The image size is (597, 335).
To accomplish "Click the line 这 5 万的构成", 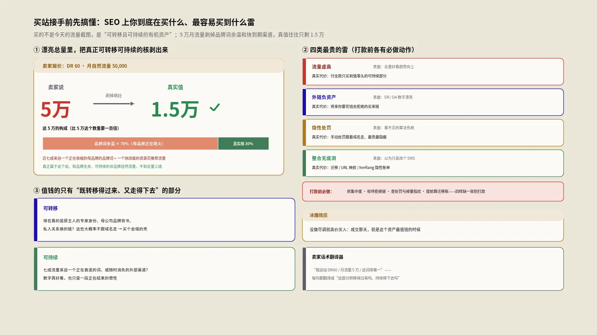I will [81, 128].
